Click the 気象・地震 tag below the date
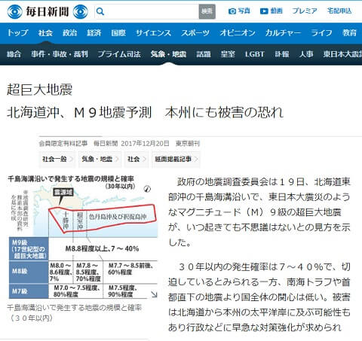362x341 pixels. (100, 159)
